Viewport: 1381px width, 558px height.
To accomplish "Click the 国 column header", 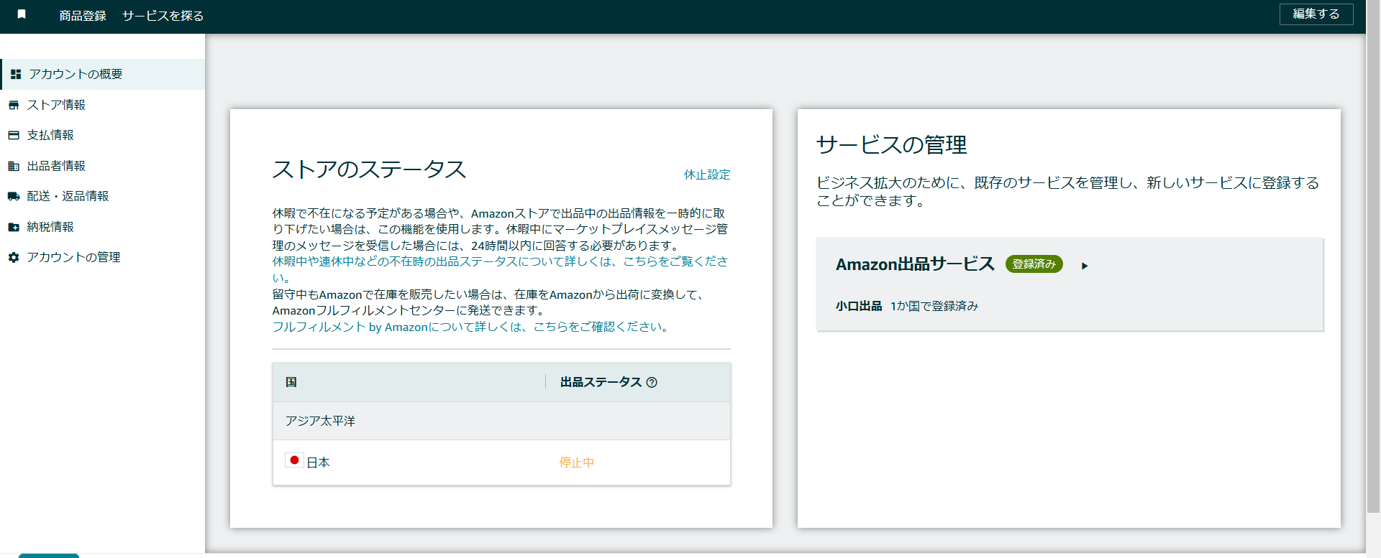I will [291, 382].
